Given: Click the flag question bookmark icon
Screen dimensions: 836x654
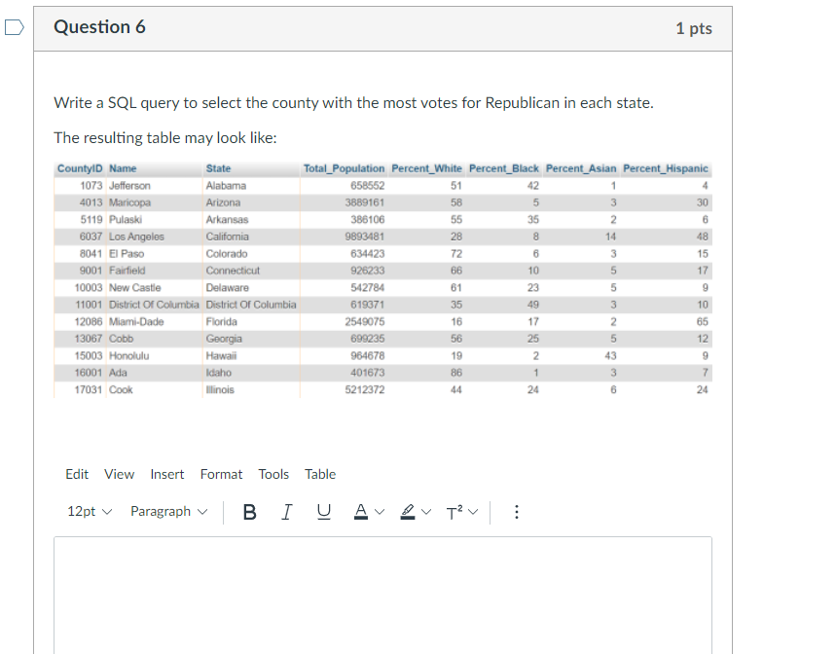Looking at the screenshot, I should pos(15,27).
